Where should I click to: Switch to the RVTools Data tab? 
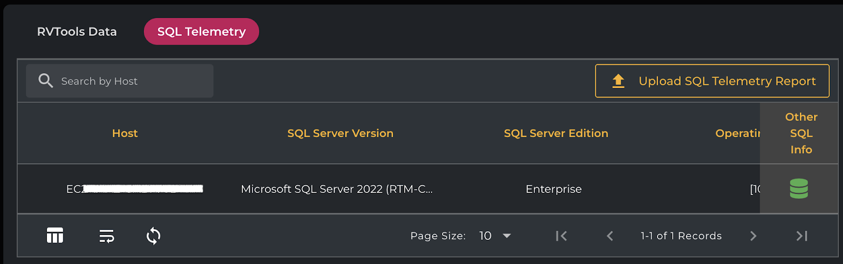[77, 32]
